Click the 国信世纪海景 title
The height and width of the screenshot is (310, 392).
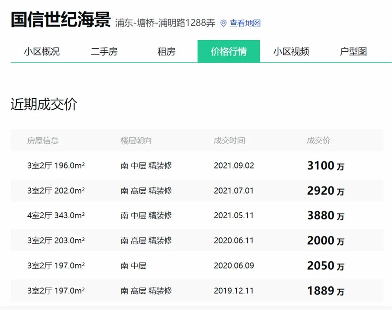pyautogui.click(x=61, y=20)
